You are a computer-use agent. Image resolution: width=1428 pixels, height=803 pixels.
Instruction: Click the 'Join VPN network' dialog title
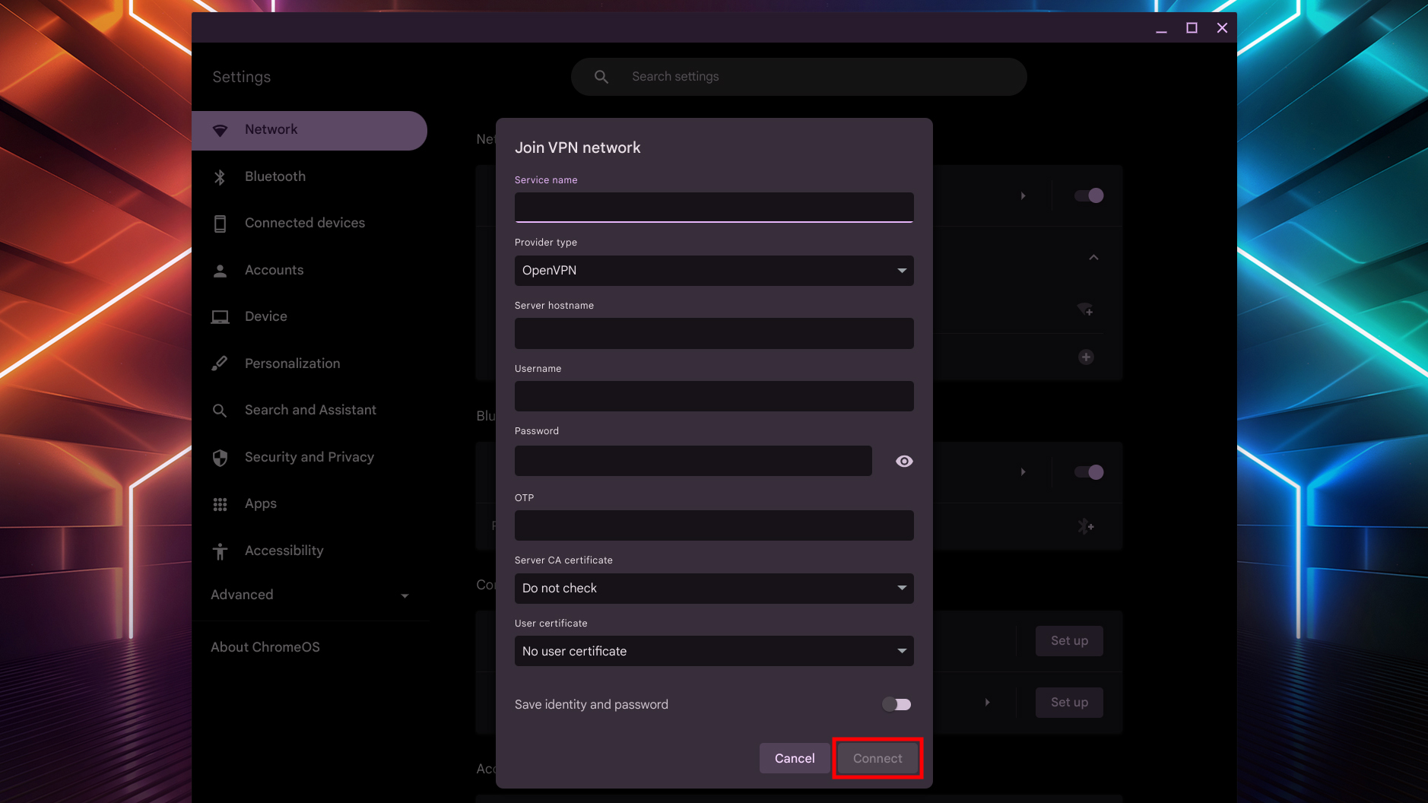578,148
